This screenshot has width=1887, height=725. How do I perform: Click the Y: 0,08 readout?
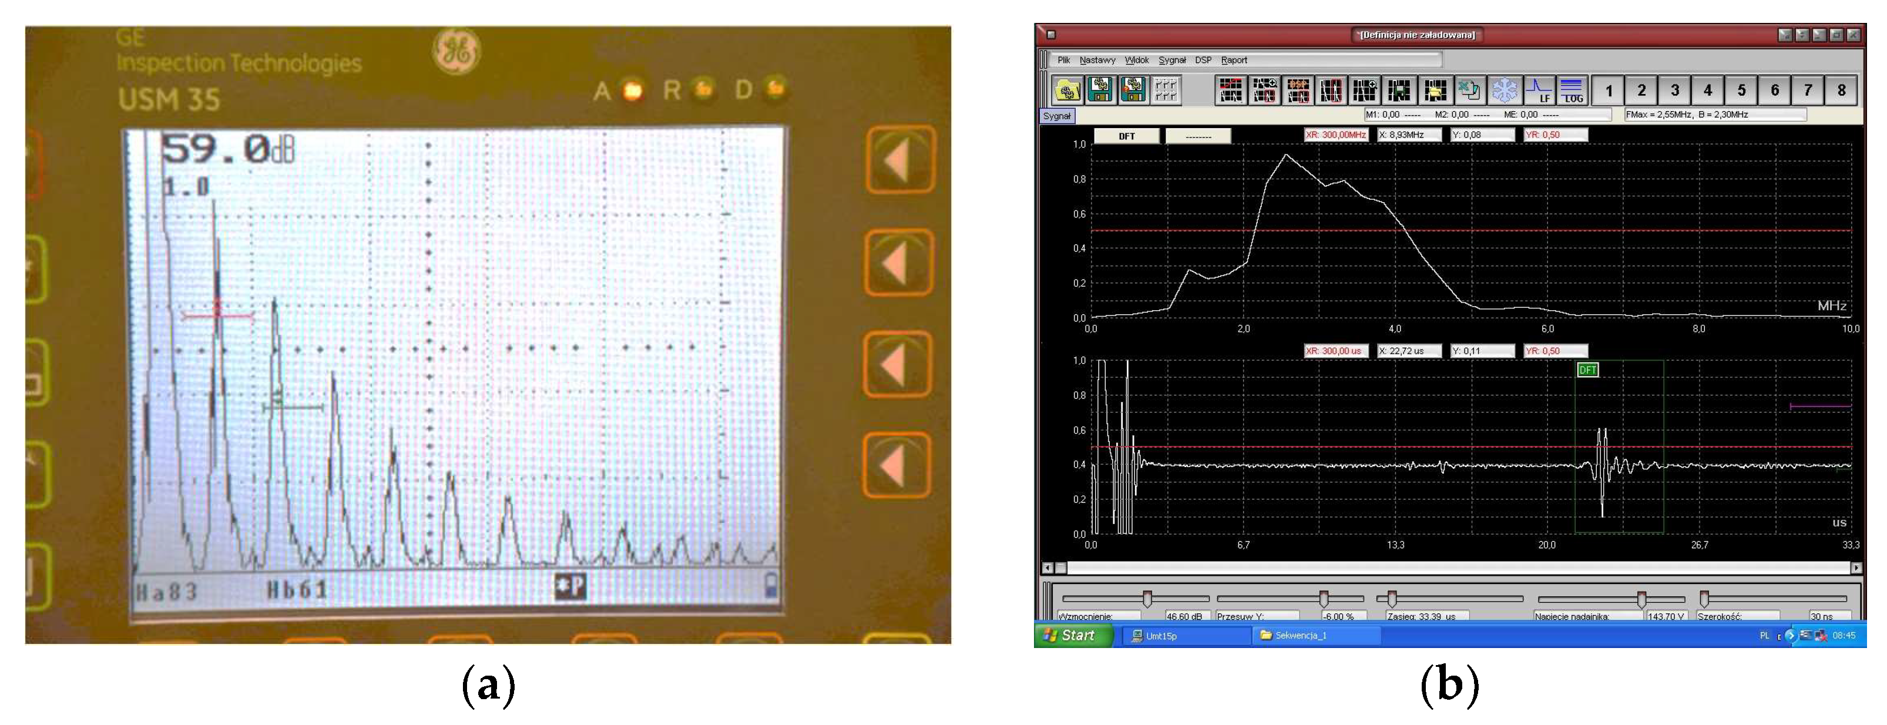1483,135
